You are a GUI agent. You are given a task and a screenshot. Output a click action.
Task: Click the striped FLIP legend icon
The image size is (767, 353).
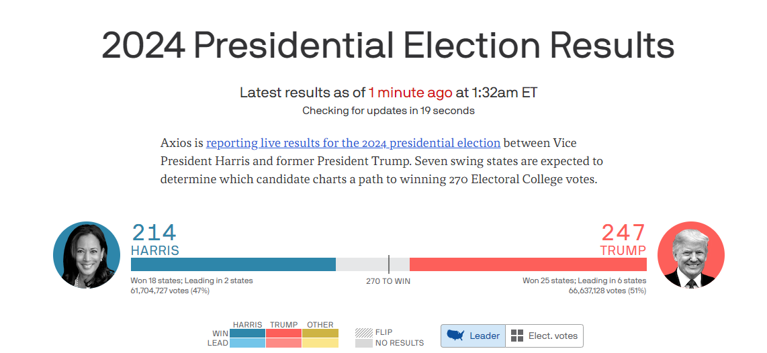click(363, 332)
